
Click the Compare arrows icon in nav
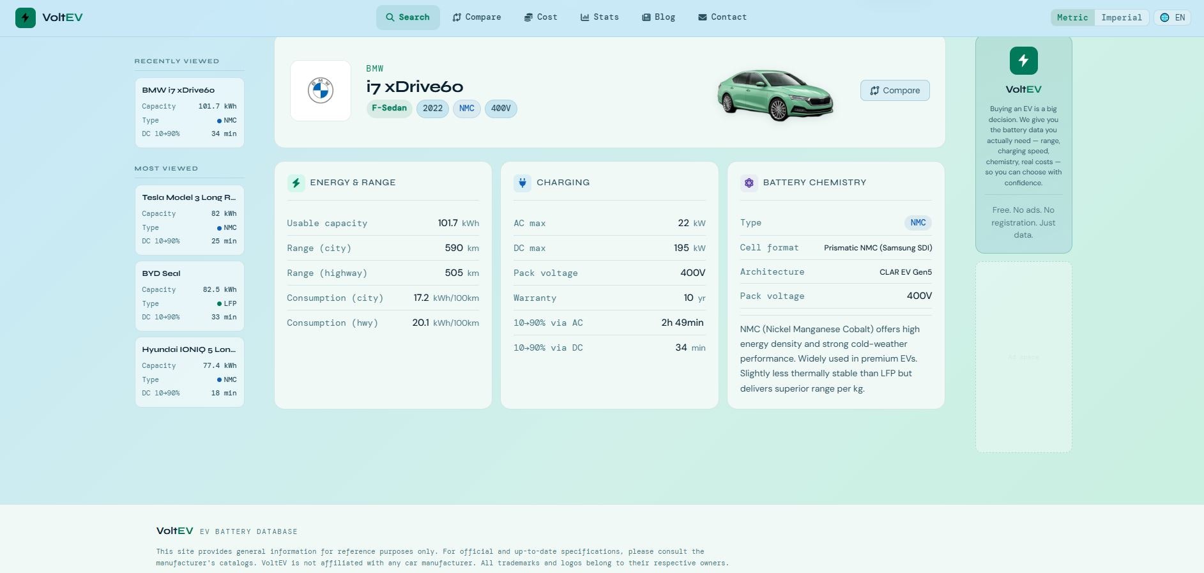[457, 17]
